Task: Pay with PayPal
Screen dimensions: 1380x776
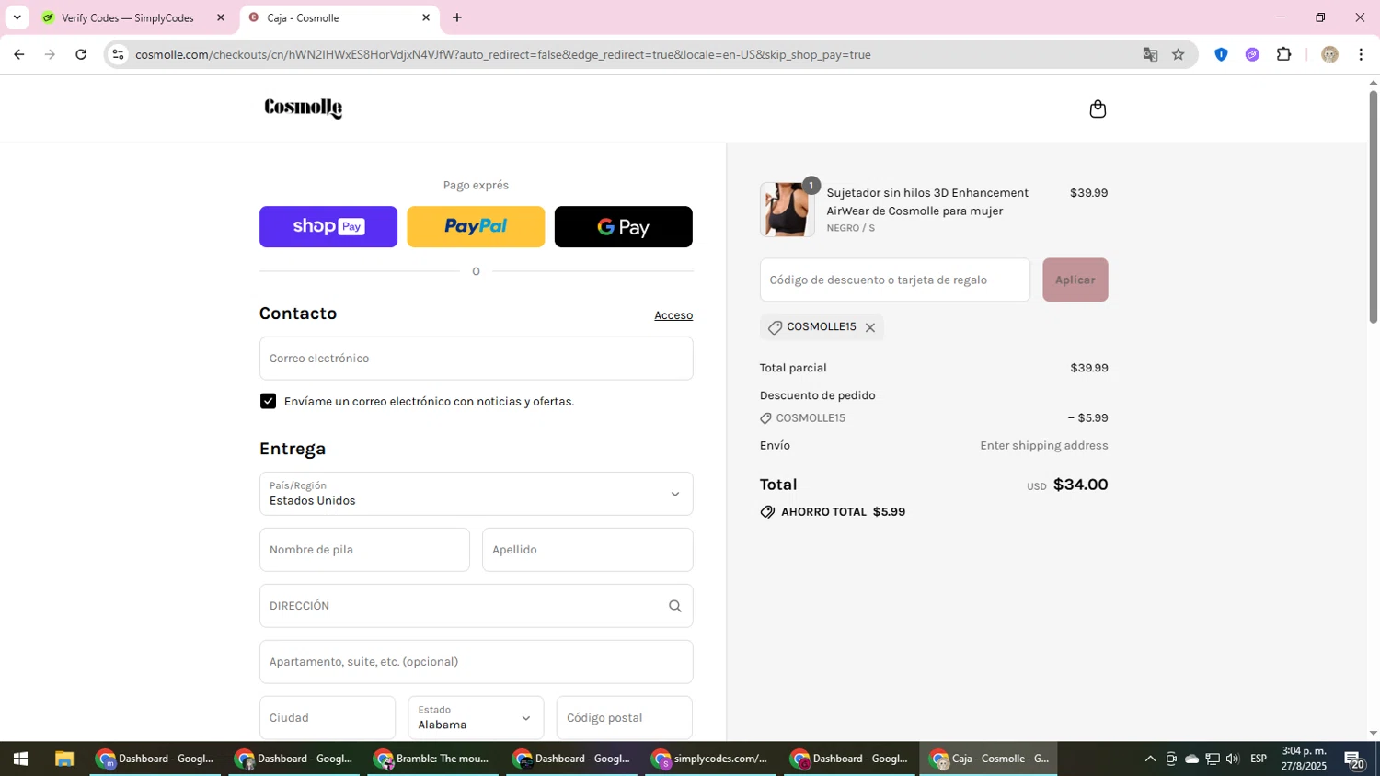Action: click(x=476, y=226)
